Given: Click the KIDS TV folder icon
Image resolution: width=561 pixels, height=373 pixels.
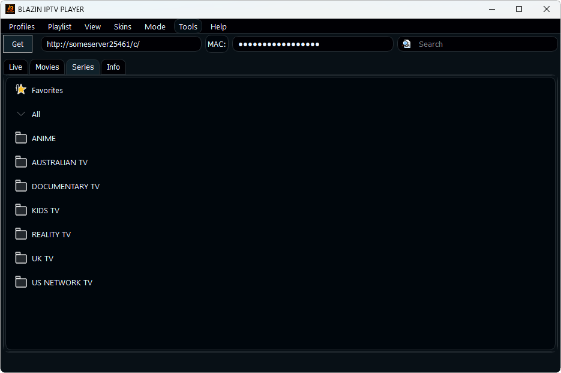Looking at the screenshot, I should click(21, 210).
